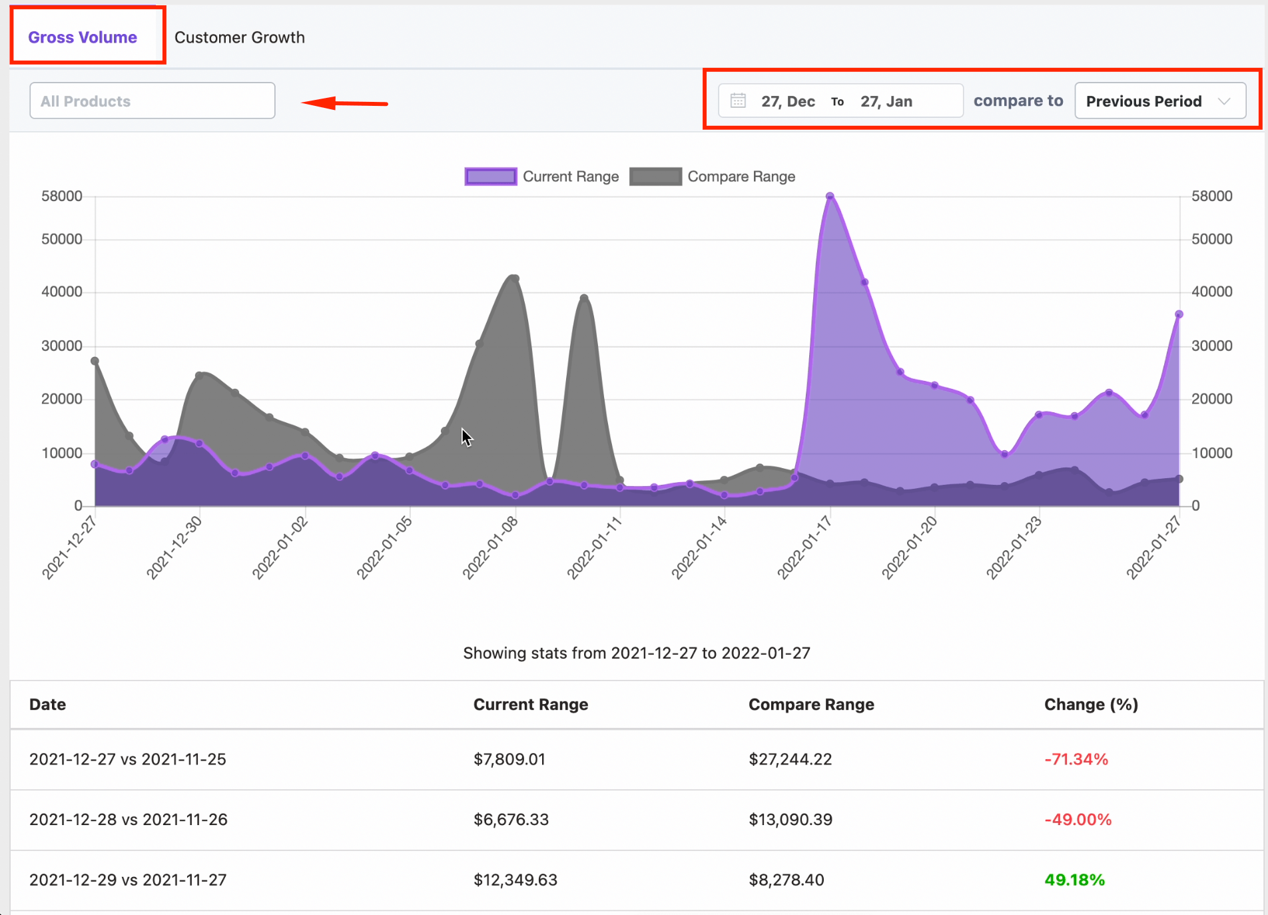Click the 'compare to' label
The image size is (1268, 915).
(1018, 101)
